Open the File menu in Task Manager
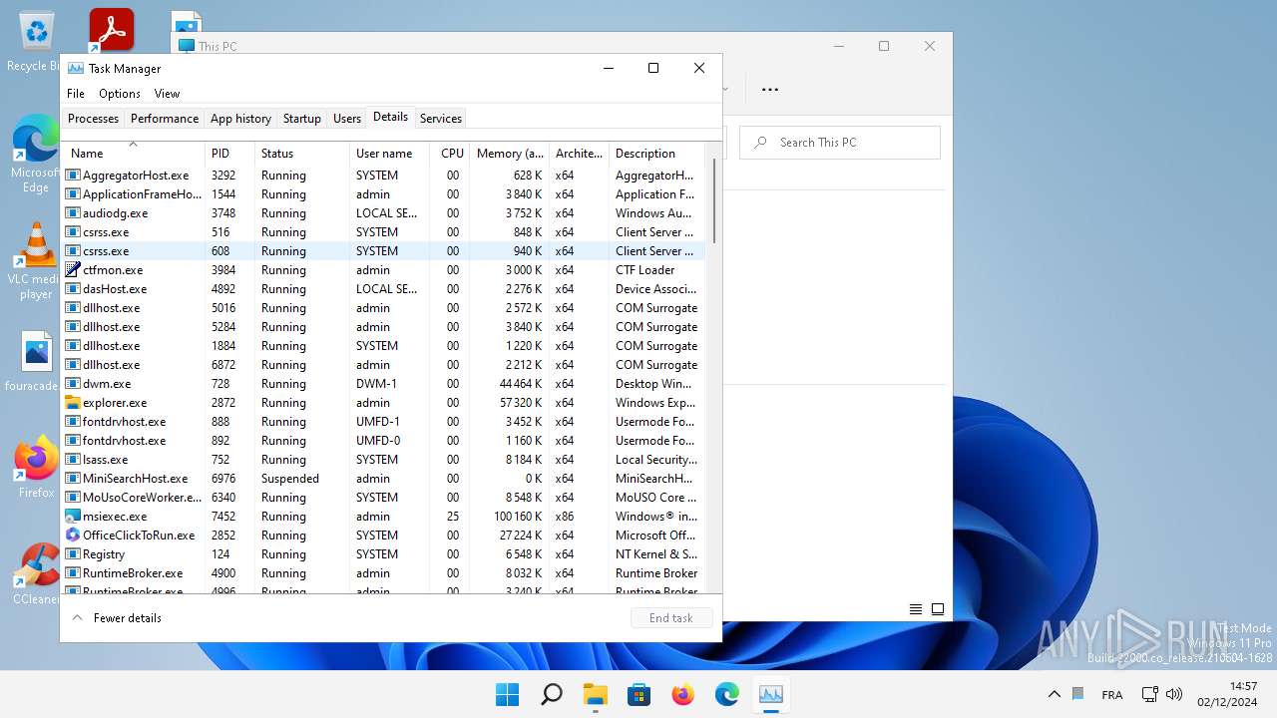The height and width of the screenshot is (718, 1277). click(x=76, y=94)
